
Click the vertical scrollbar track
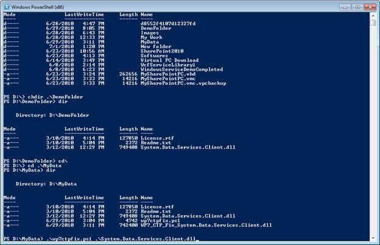[x=372, y=122]
